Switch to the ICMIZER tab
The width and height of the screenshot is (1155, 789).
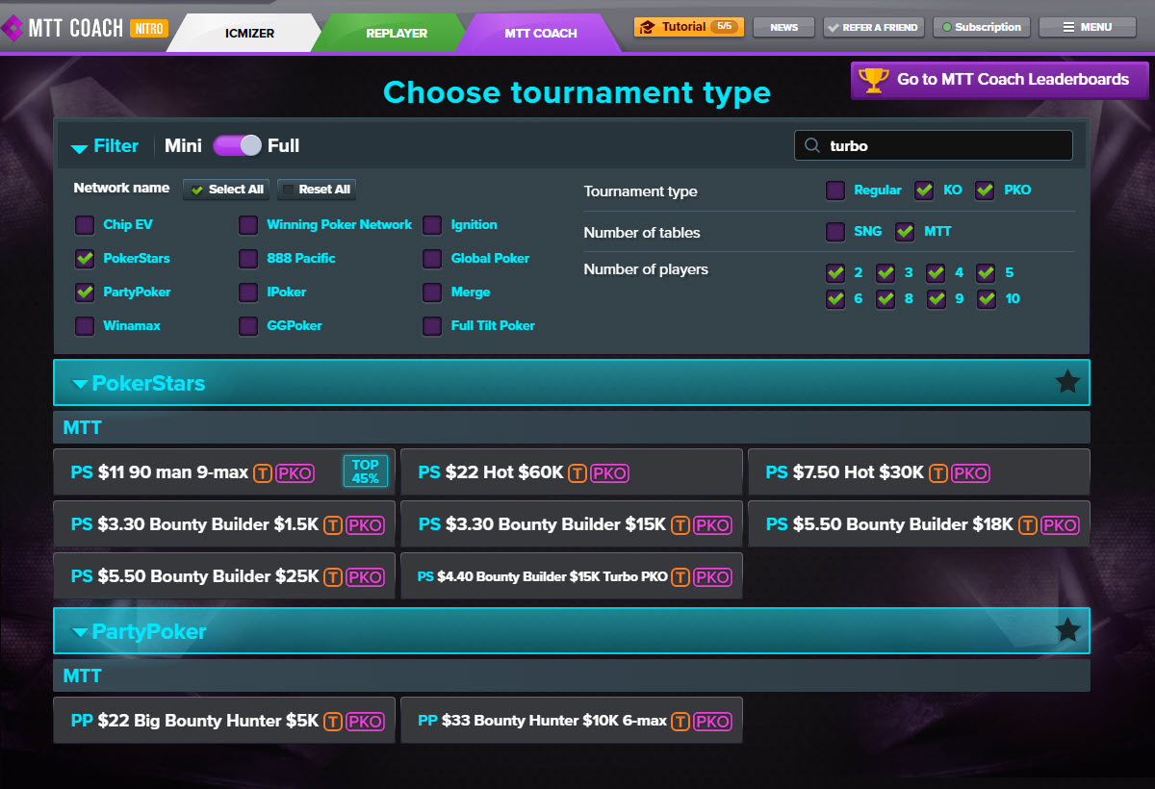(x=249, y=33)
